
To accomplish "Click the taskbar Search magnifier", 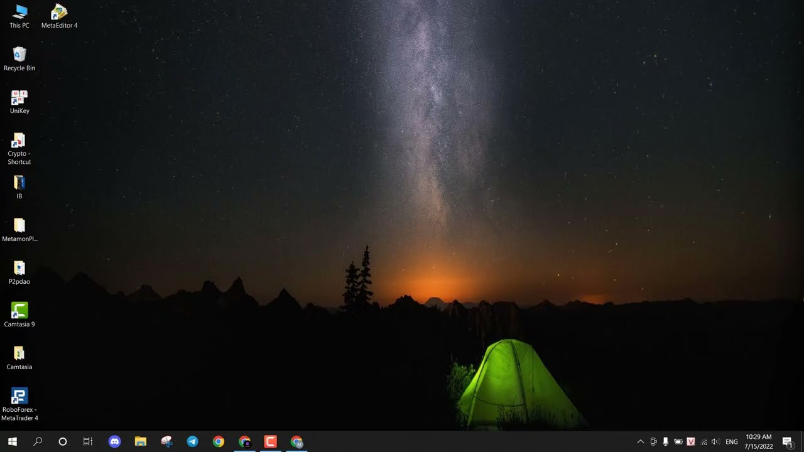I will coord(38,441).
